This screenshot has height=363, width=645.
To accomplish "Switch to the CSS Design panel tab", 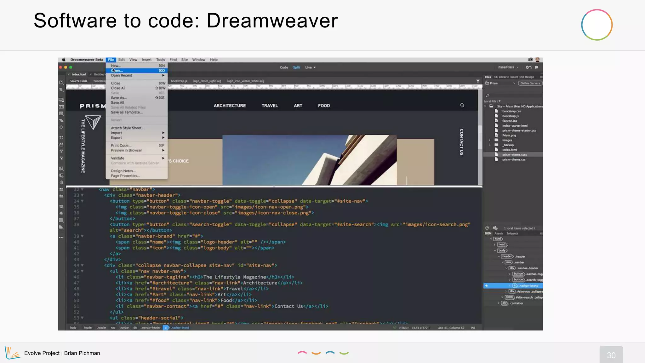I will point(527,77).
